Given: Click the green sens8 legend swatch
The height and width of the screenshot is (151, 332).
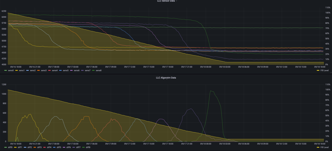Looking at the screenshot, I should coord(94,70).
